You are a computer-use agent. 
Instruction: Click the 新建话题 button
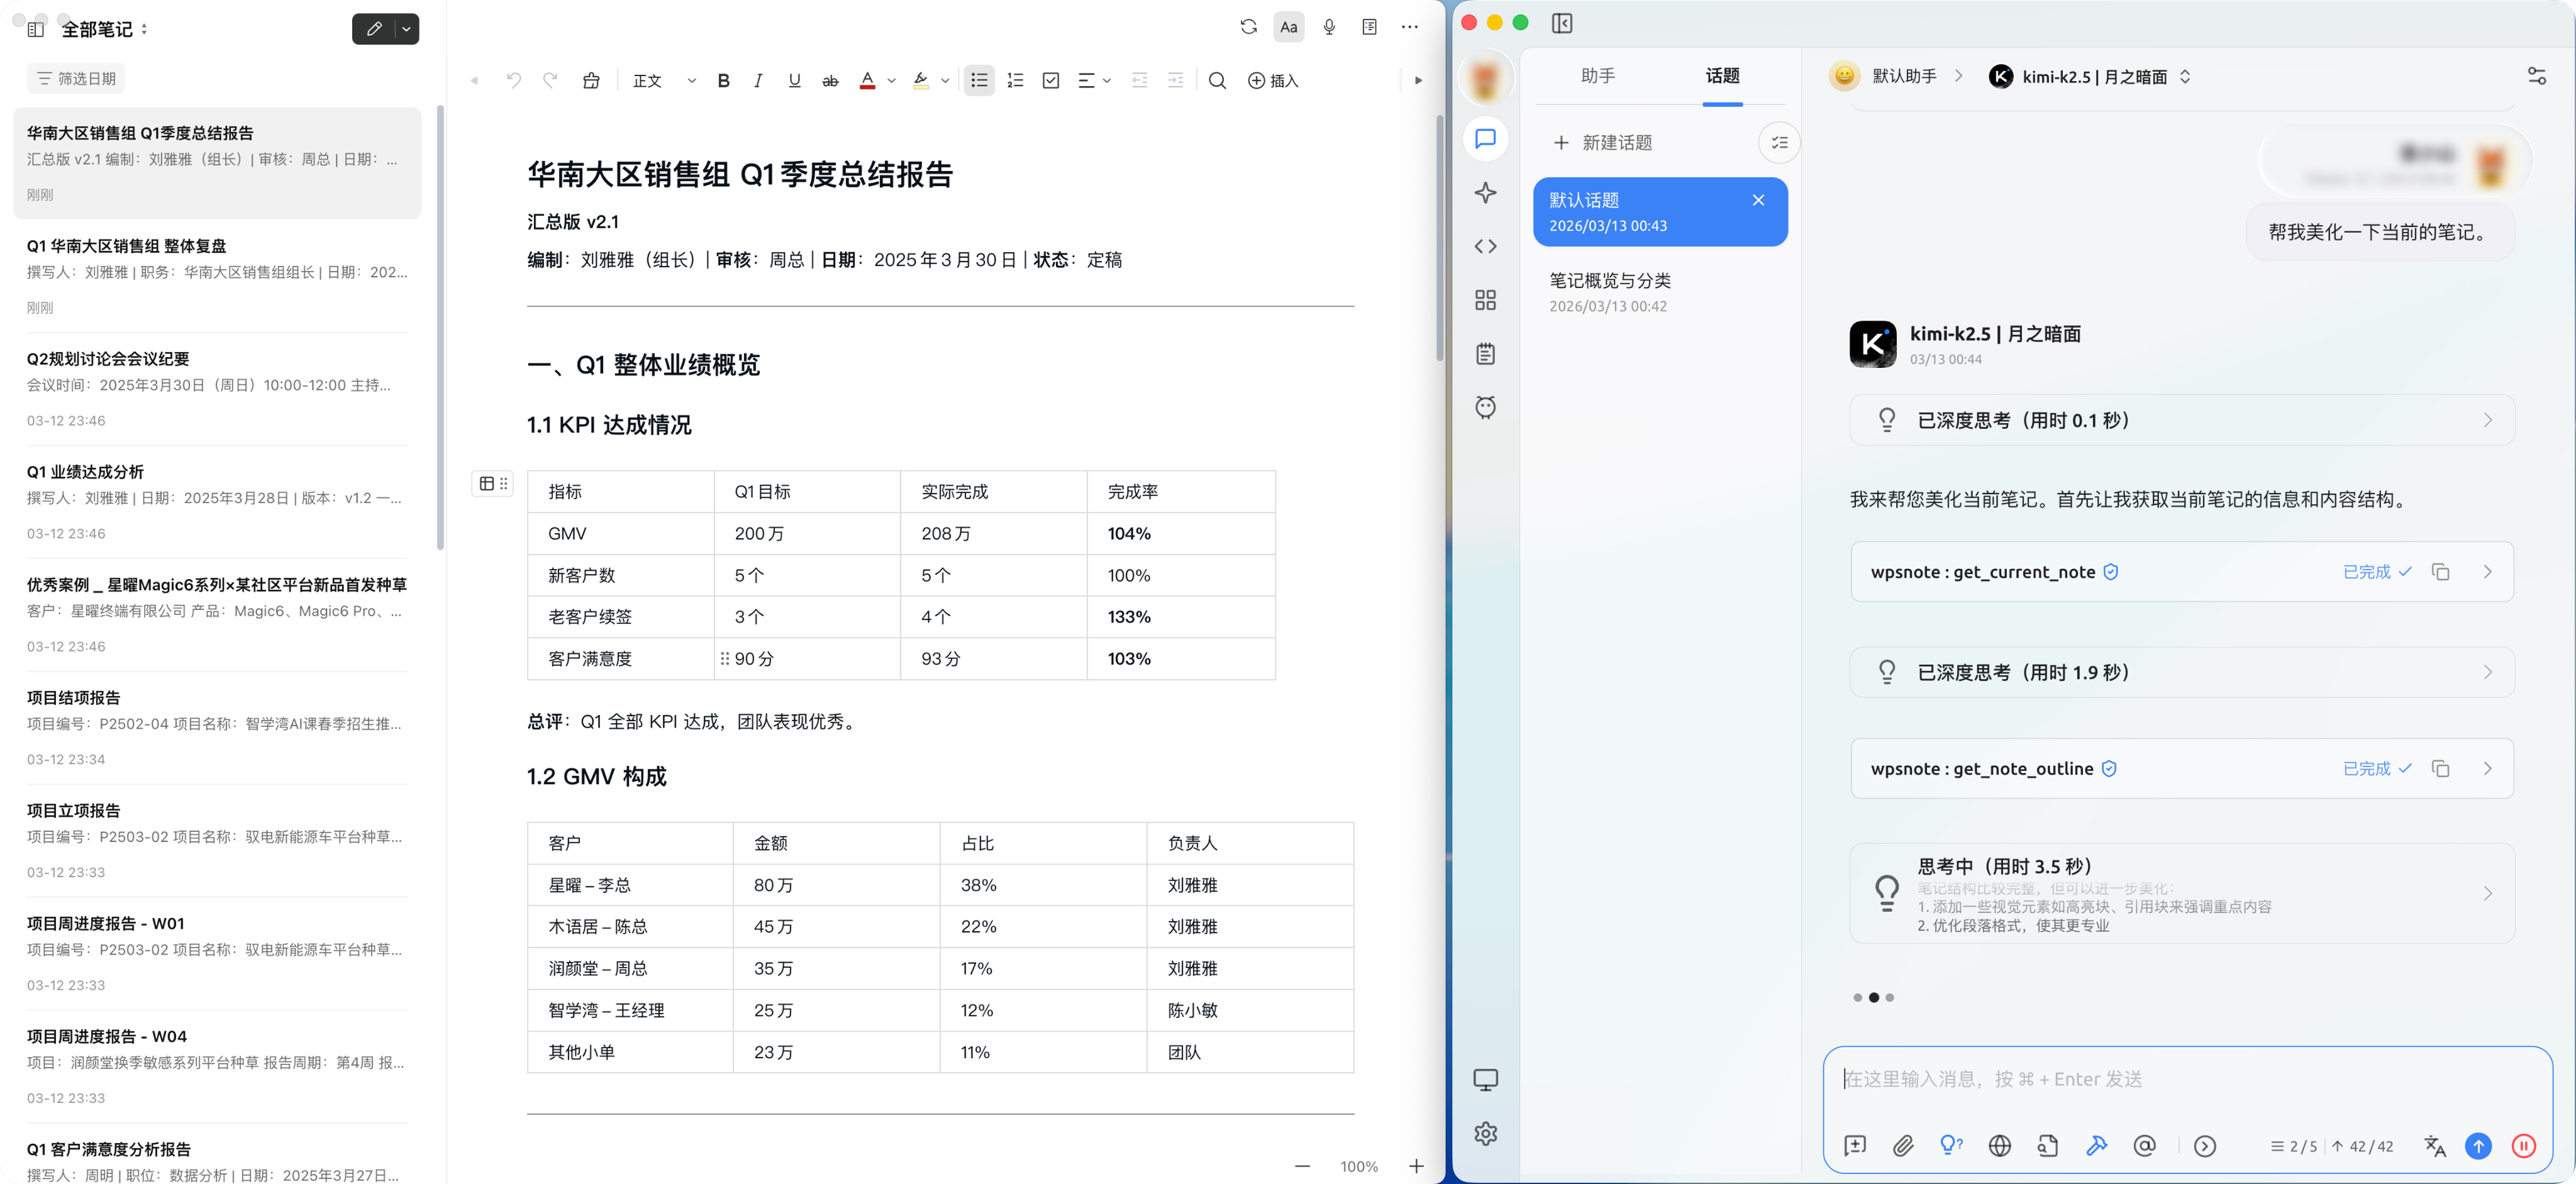(x=1601, y=142)
